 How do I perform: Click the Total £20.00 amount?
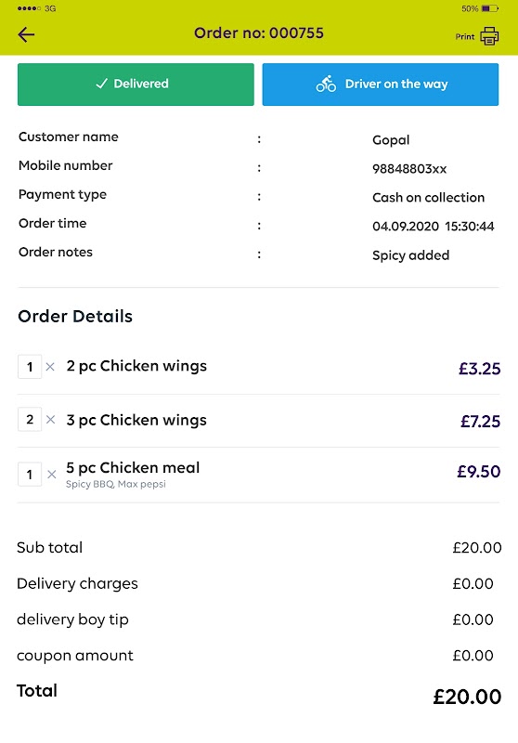pos(467,697)
